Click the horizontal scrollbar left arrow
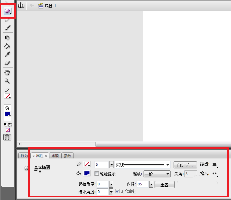This screenshot has width=231, height=200. coord(19,144)
